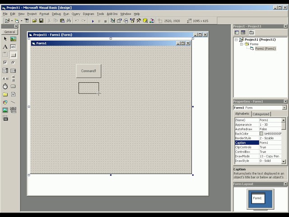Image resolution: width=289 pixels, height=217 pixels.
Task: Select the CheckBox control tool
Action: [x=5, y=62]
